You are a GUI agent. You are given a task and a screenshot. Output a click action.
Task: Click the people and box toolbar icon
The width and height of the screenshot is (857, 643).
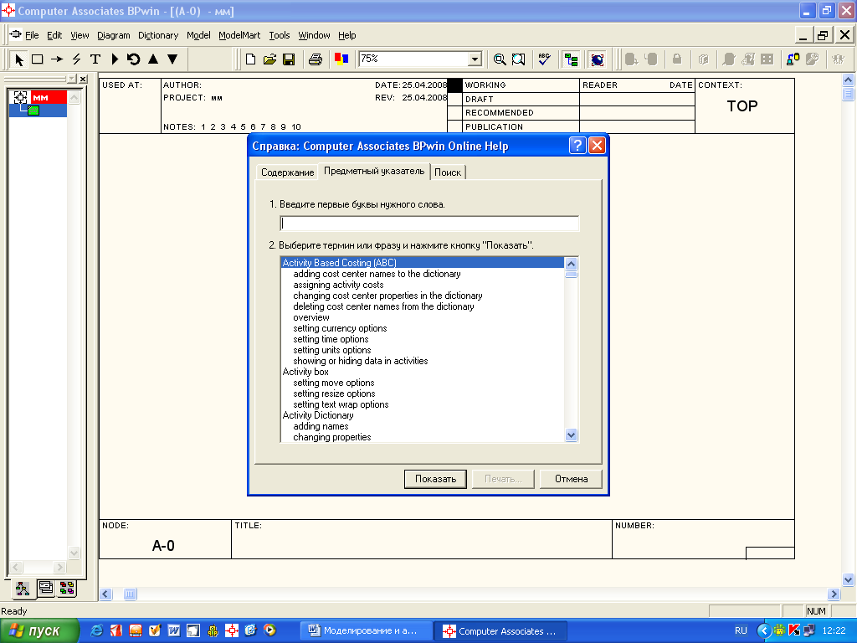point(793,59)
